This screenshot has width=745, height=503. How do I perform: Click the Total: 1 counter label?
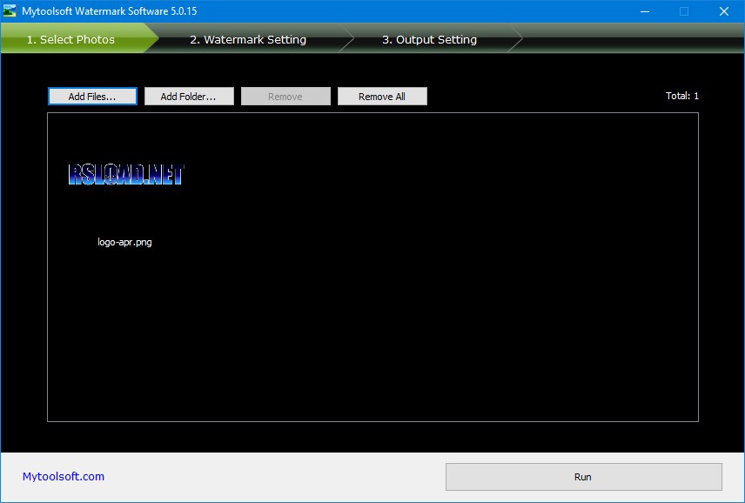tap(684, 95)
